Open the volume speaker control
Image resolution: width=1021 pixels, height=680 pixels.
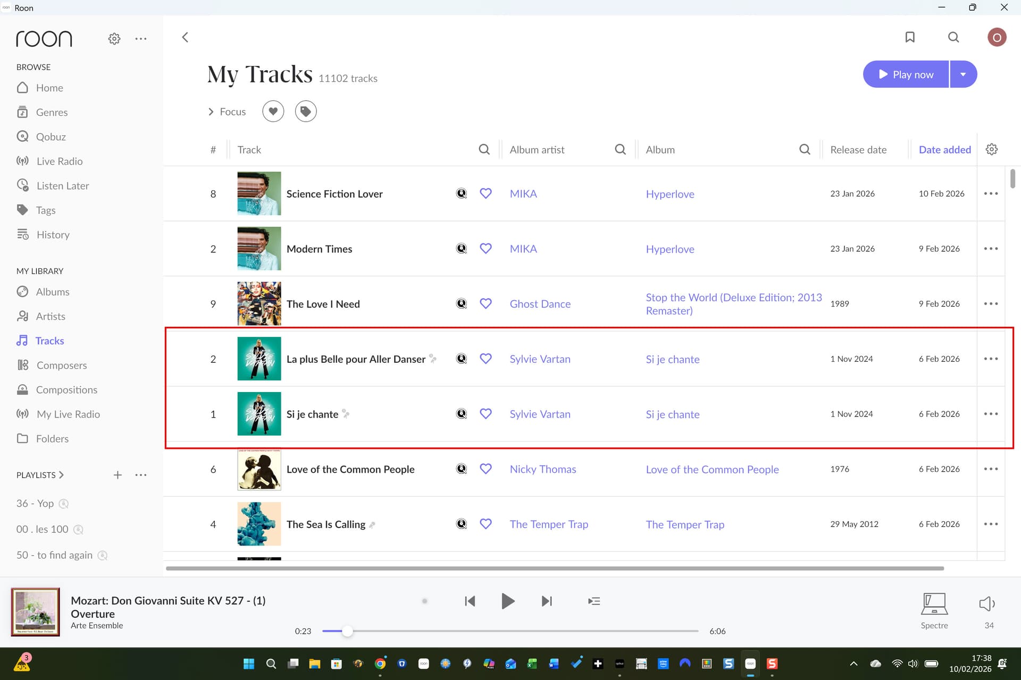[987, 604]
